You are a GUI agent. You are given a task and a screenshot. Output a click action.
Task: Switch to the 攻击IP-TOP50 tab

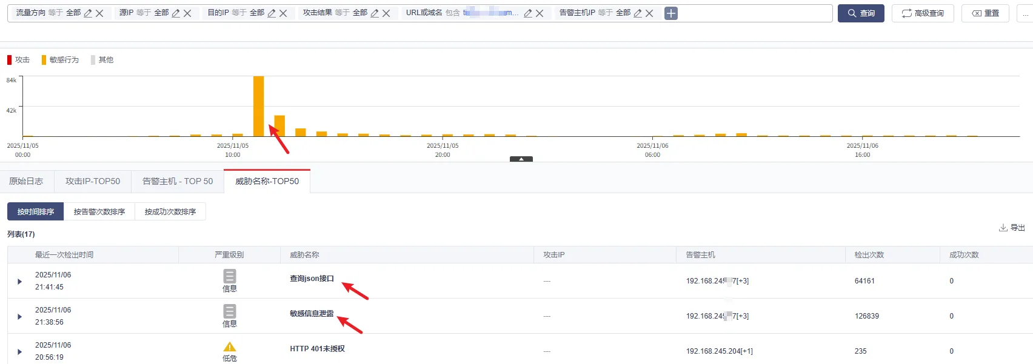(93, 181)
